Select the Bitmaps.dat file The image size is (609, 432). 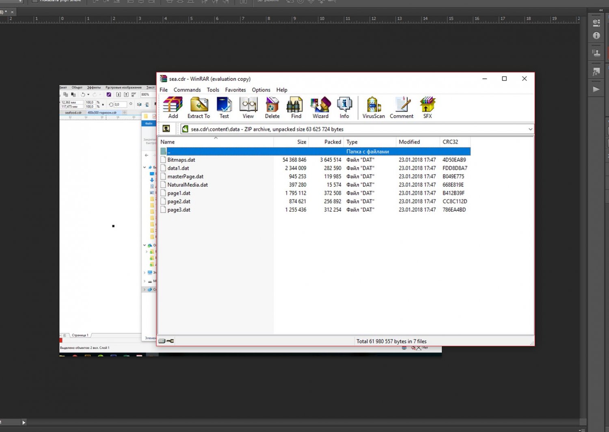click(x=181, y=160)
